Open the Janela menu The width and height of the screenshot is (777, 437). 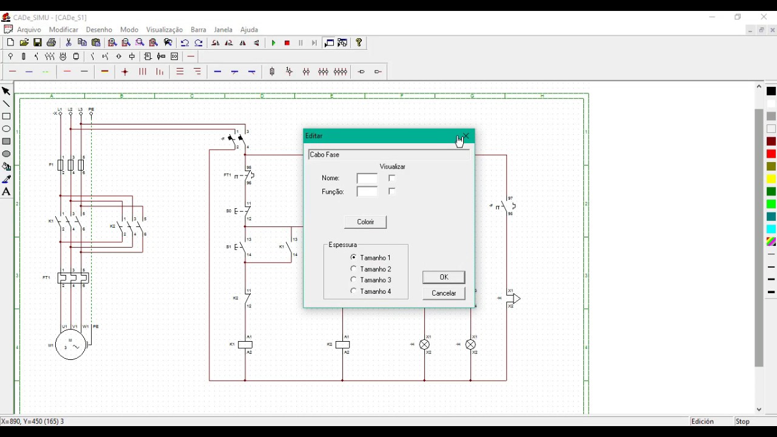pyautogui.click(x=223, y=30)
